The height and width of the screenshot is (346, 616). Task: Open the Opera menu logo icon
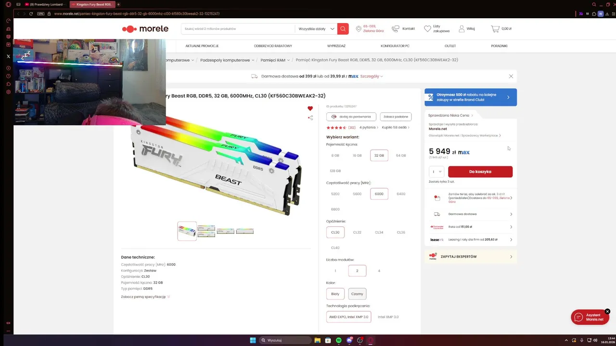click(8, 4)
